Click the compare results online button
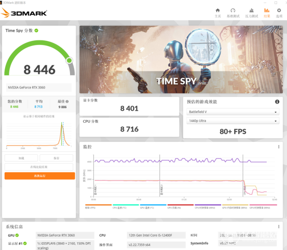The width and height of the screenshot is (287, 250). pos(39,167)
